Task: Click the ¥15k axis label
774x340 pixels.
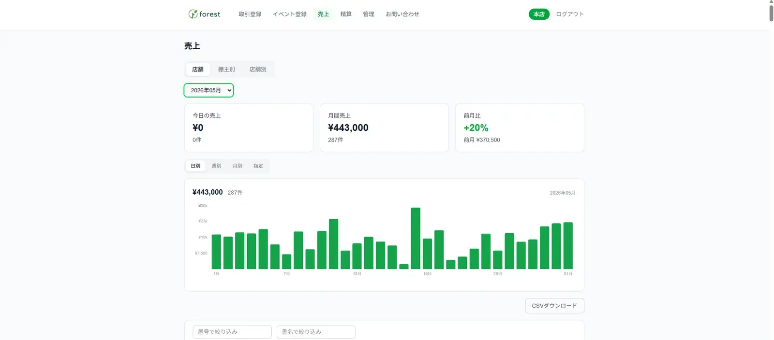Action: pyautogui.click(x=203, y=237)
